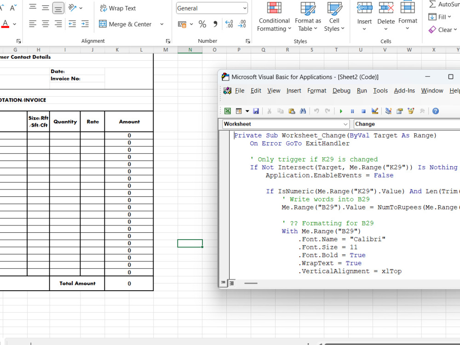This screenshot has width=460, height=345.
Task: Switch to Full Module View toggle
Action: coord(232,283)
